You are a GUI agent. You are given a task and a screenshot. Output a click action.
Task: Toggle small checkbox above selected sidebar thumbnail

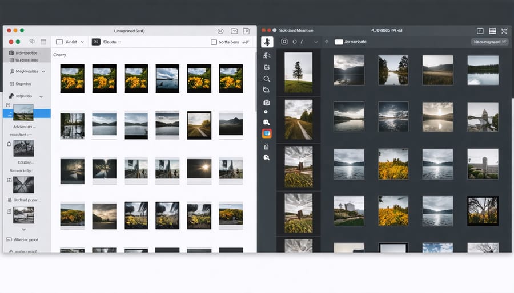[x=8, y=105]
